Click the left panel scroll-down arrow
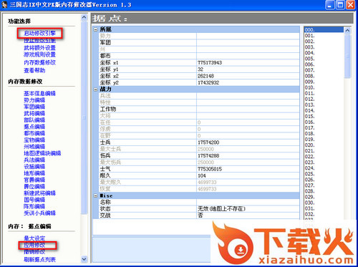Image resolution: width=358 pixels, height=267 pixels. click(84, 259)
